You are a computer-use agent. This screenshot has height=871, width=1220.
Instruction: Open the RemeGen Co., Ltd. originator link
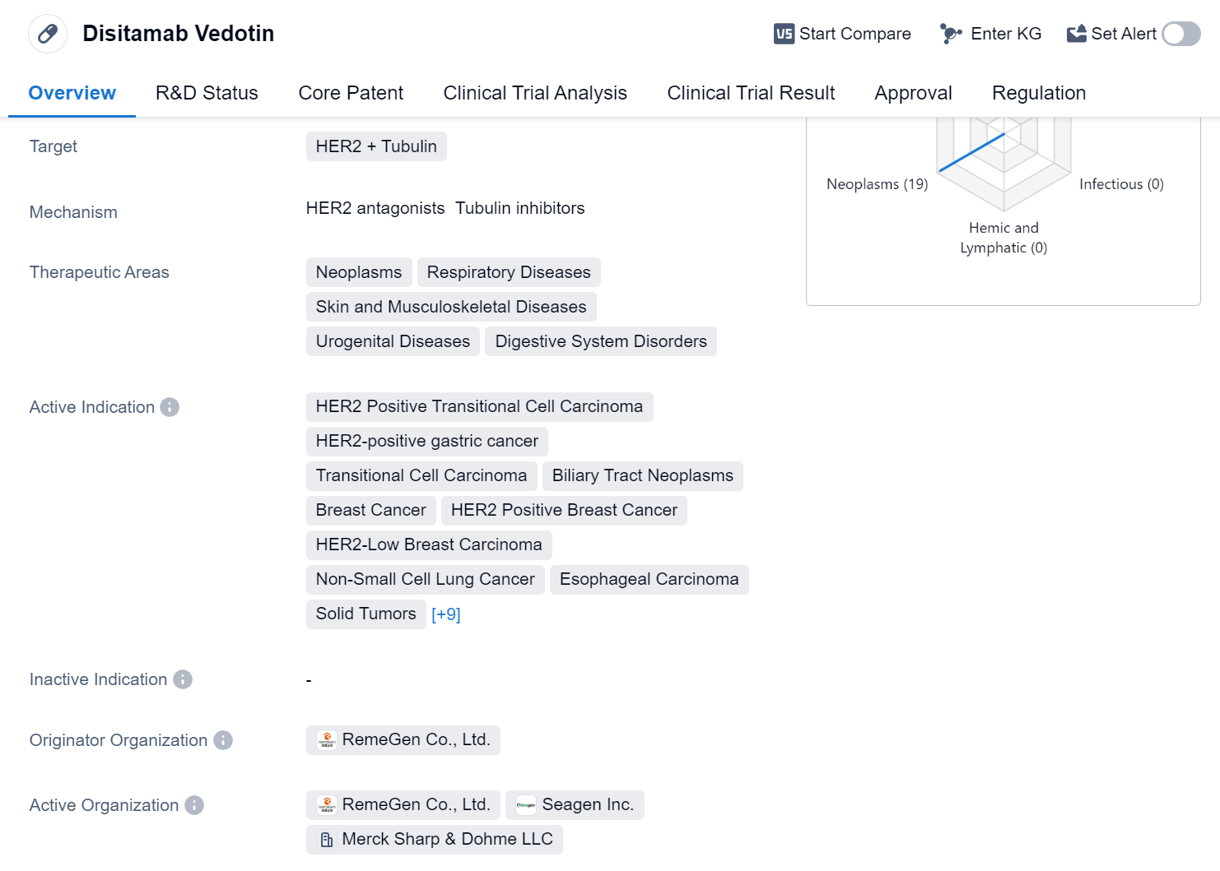pos(416,739)
